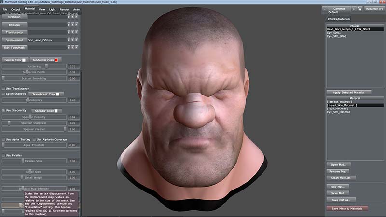
Task: Click the Specular Sharpness slider
Action: 34,123
